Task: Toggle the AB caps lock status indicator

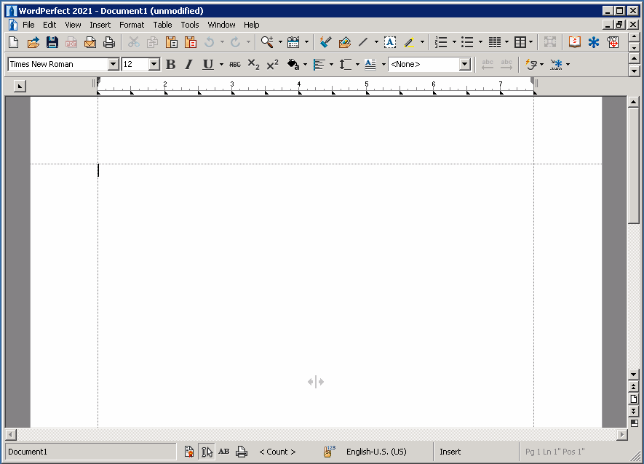Action: click(224, 452)
